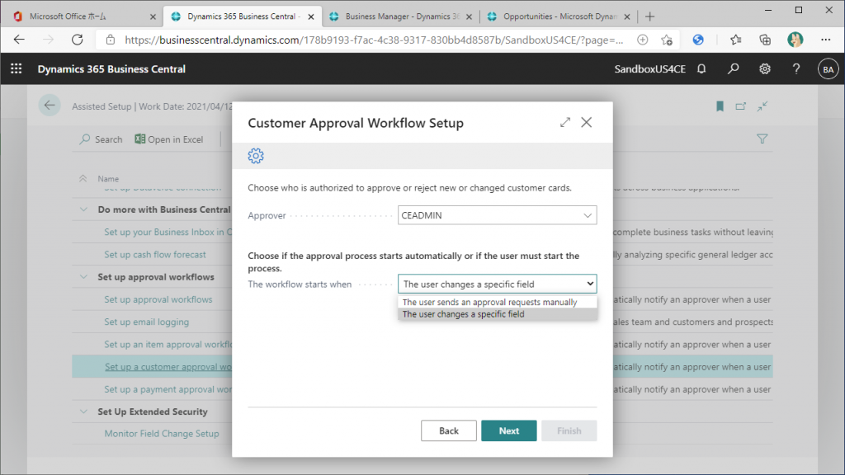Open Set up a customer approval workflow link
The height and width of the screenshot is (475, 845).
pos(168,367)
